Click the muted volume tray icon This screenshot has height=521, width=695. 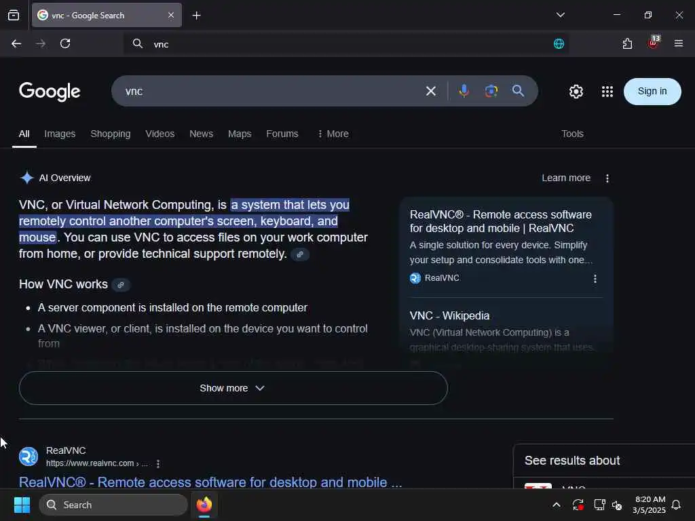616,505
